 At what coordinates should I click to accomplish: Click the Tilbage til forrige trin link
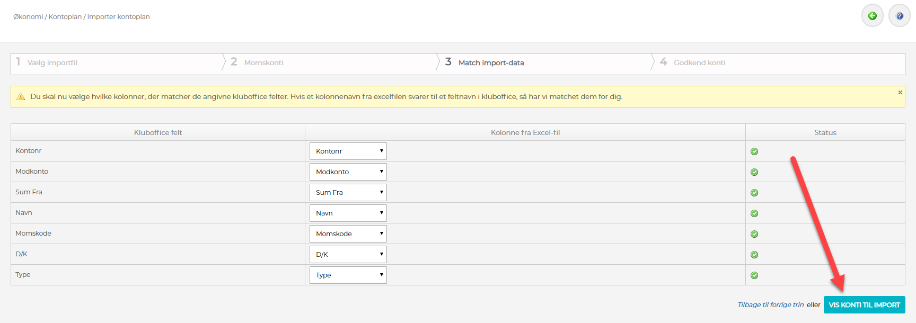click(770, 305)
